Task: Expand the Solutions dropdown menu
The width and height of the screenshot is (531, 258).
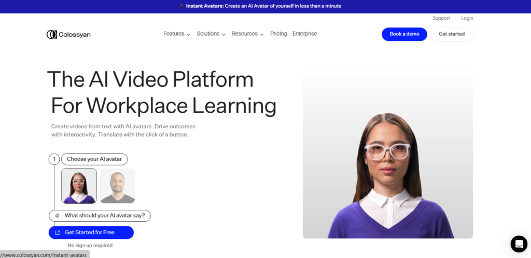Action: pyautogui.click(x=211, y=34)
